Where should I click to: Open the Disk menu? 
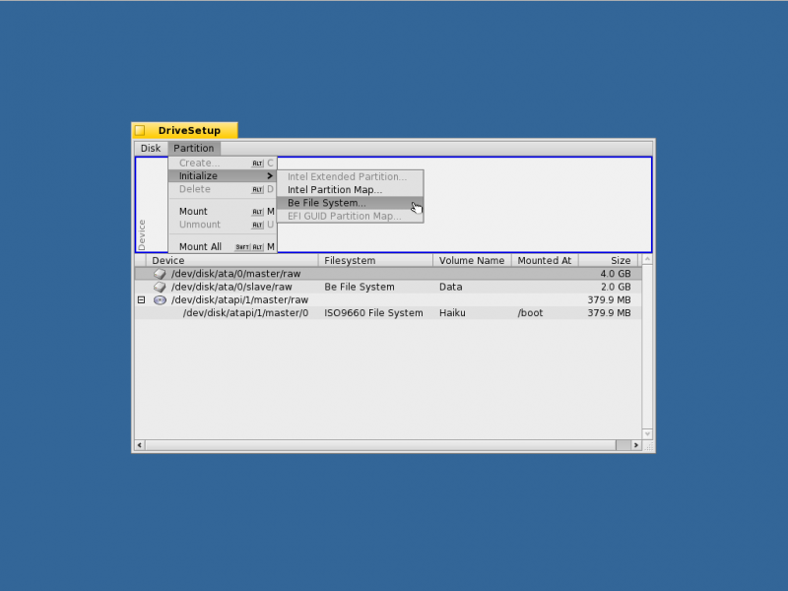click(151, 149)
